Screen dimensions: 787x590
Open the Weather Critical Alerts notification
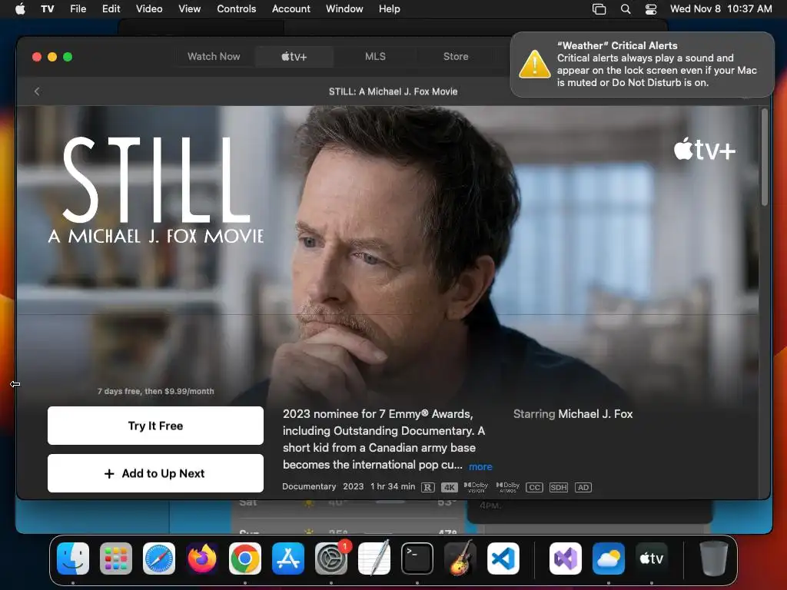click(642, 65)
